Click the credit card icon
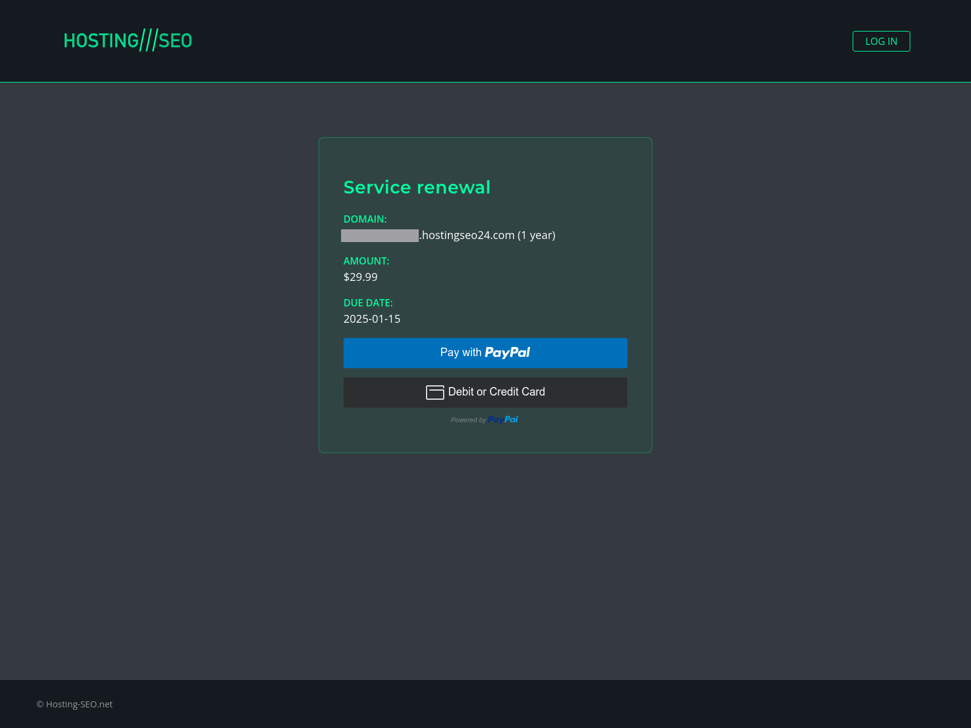971x728 pixels. (x=435, y=393)
